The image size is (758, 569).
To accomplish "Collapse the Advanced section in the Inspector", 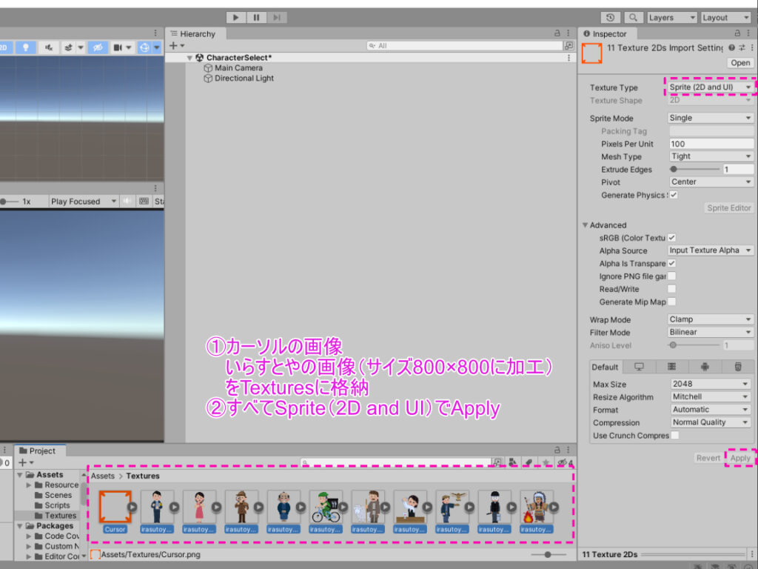I will 586,224.
